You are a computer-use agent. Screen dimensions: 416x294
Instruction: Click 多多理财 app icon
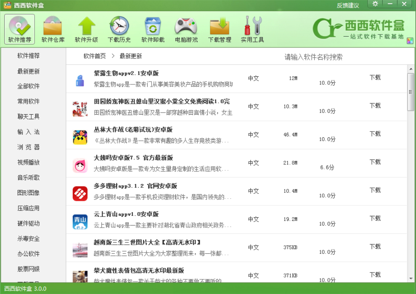[80, 194]
